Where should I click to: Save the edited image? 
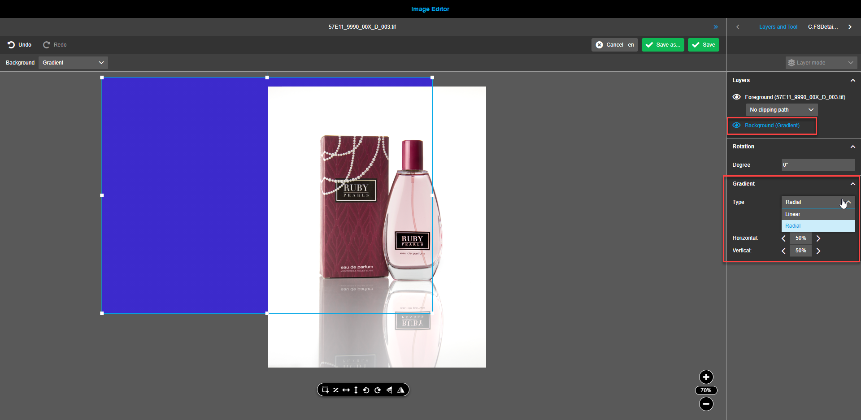click(703, 44)
